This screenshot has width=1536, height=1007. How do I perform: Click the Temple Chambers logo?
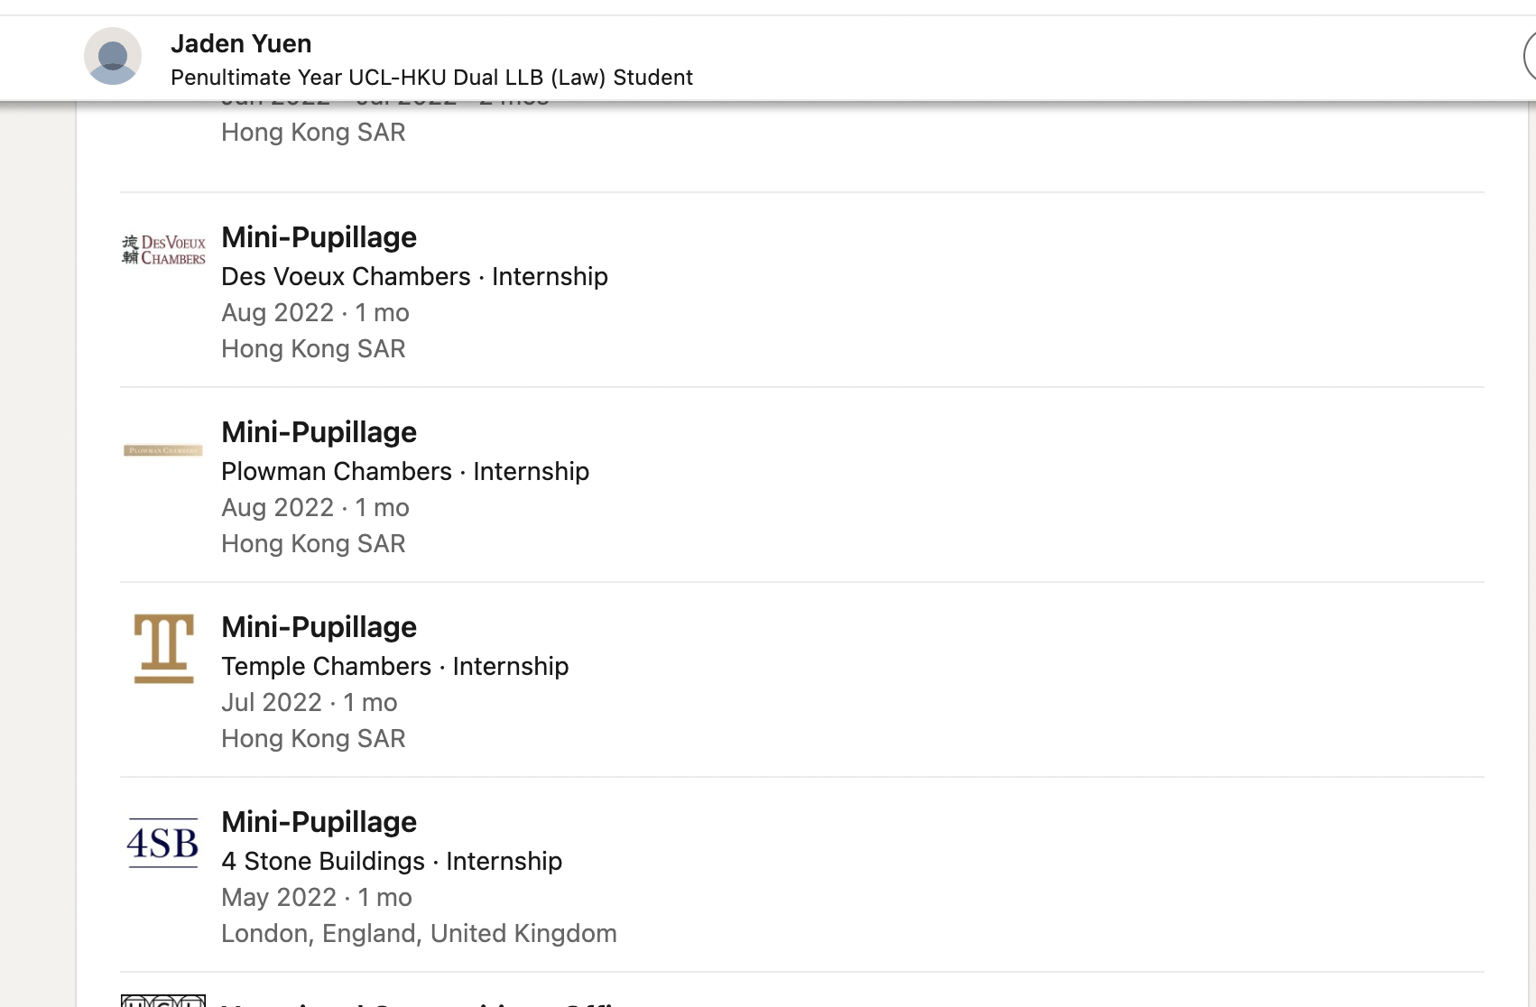point(163,648)
